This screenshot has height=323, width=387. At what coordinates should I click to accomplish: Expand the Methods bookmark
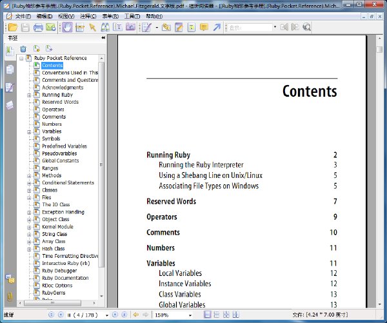29,176
